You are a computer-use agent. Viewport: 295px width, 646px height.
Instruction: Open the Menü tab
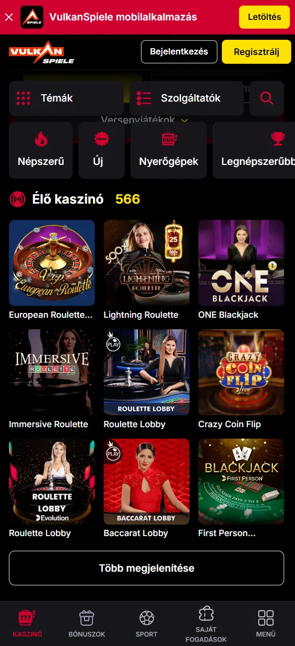[266, 623]
